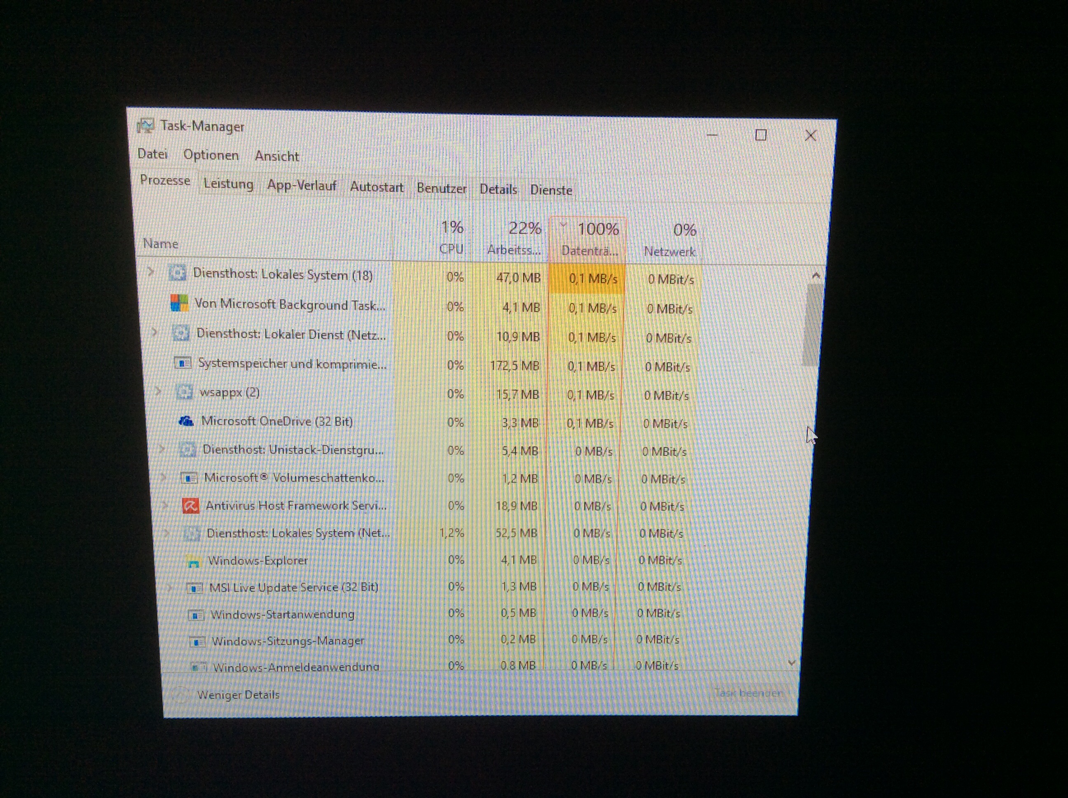This screenshot has width=1068, height=798.
Task: Click the Diensthost: Lokales System (Net... gear icon
Action: [192, 533]
